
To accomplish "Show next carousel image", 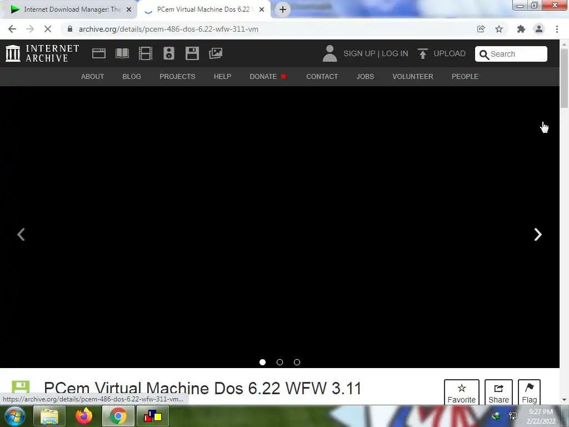I will 538,234.
